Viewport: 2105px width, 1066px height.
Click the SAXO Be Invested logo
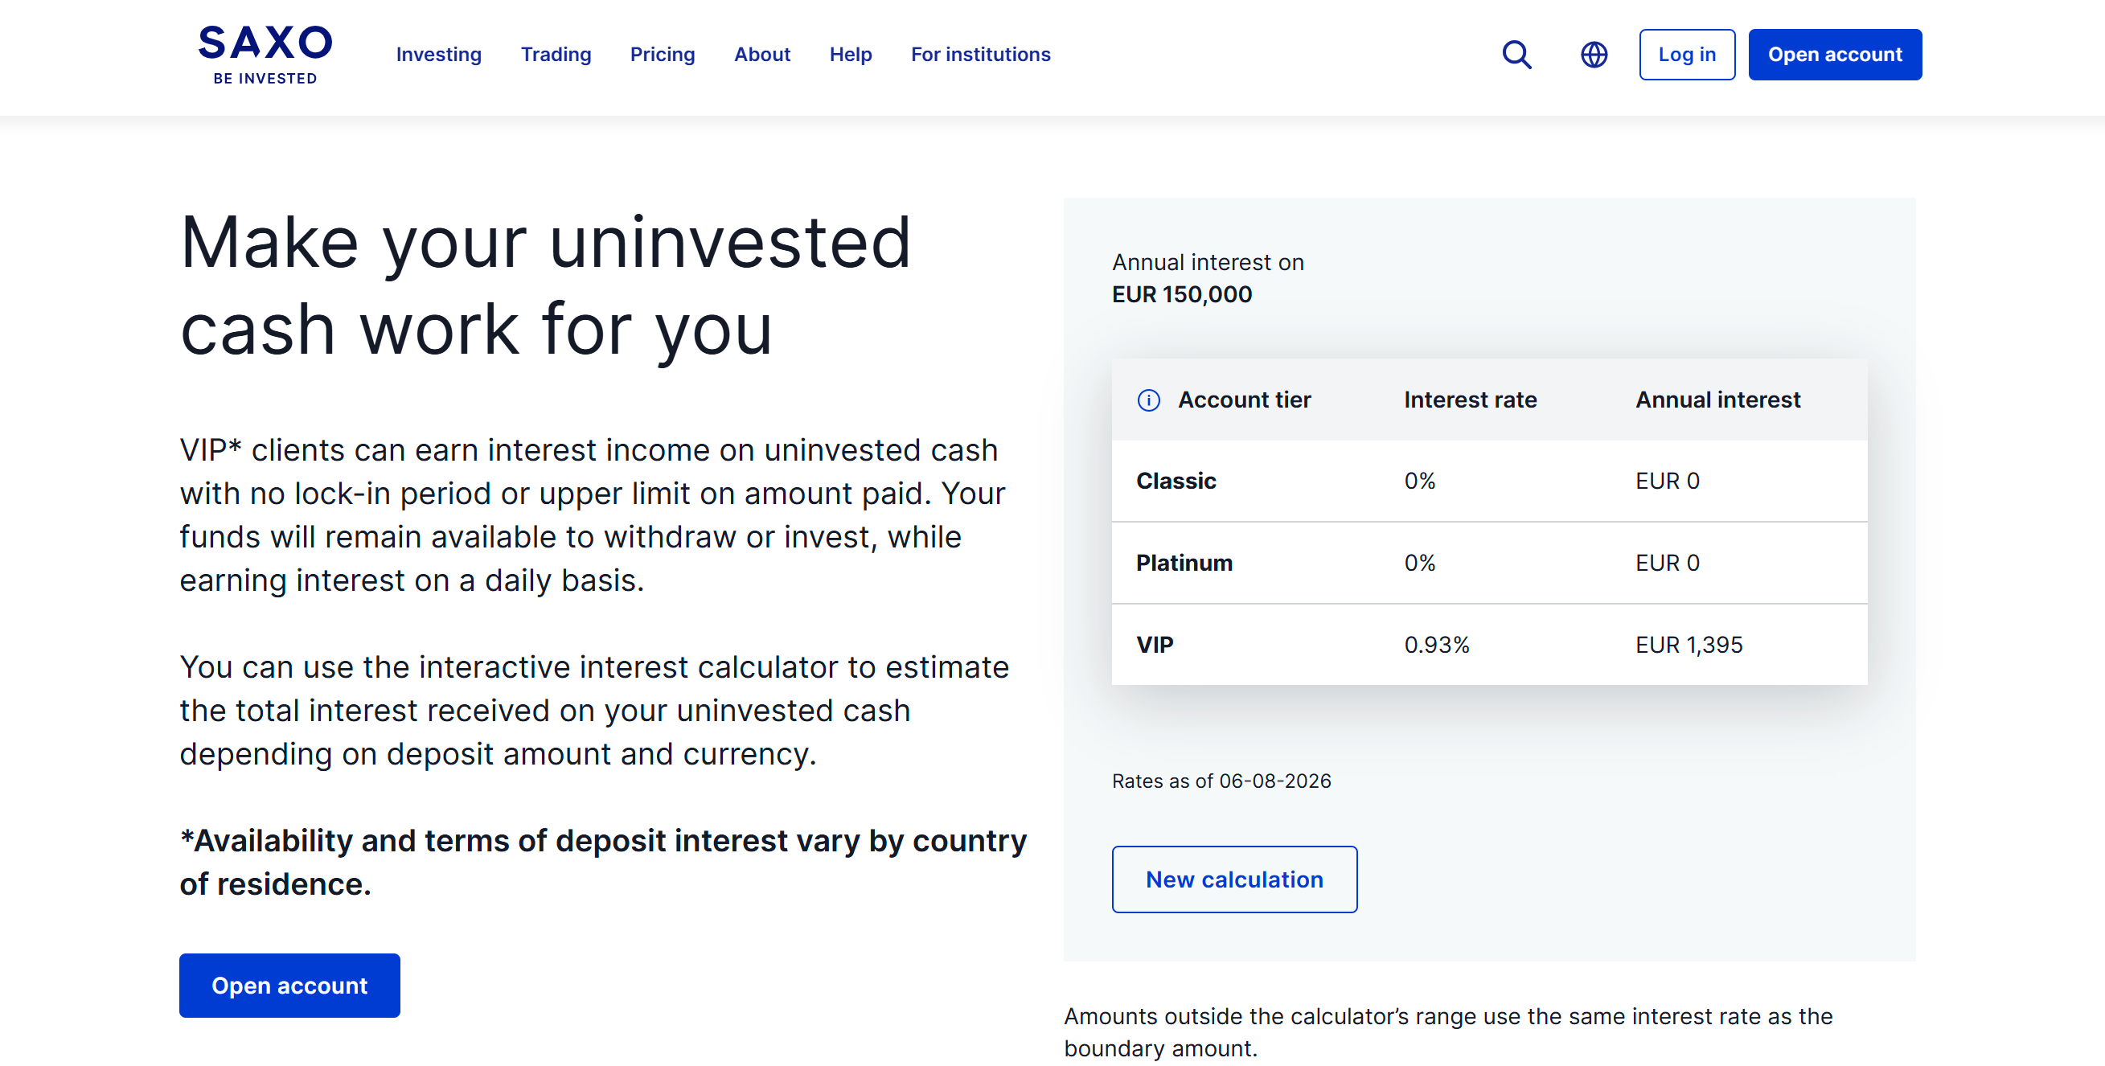tap(265, 55)
